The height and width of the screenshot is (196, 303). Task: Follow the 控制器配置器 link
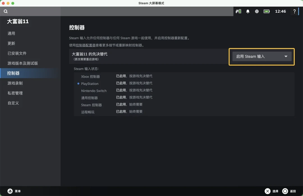[86, 45]
